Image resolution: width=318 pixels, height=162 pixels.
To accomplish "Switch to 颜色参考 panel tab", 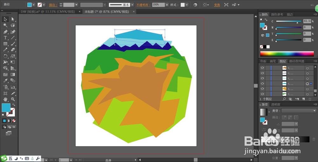I will (x=277, y=14).
